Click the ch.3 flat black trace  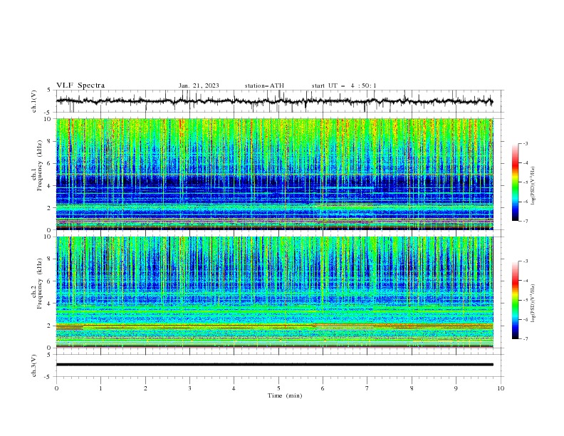(274, 365)
